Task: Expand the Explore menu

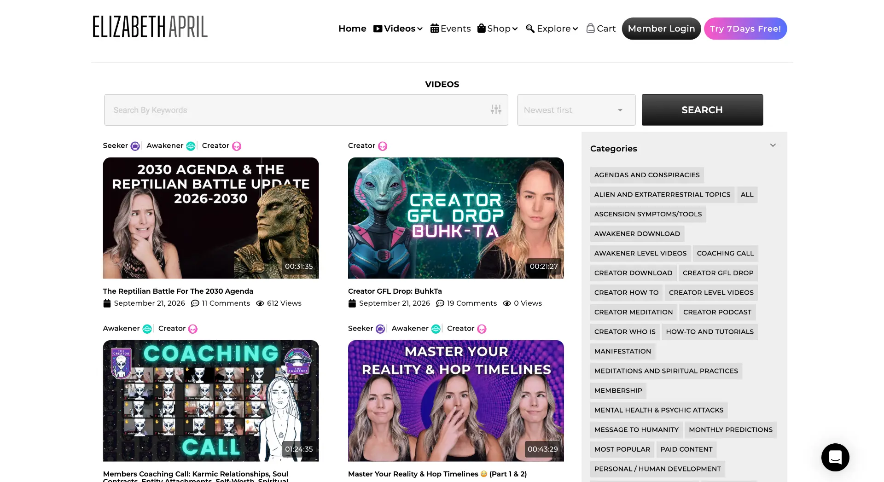Action: coord(552,29)
